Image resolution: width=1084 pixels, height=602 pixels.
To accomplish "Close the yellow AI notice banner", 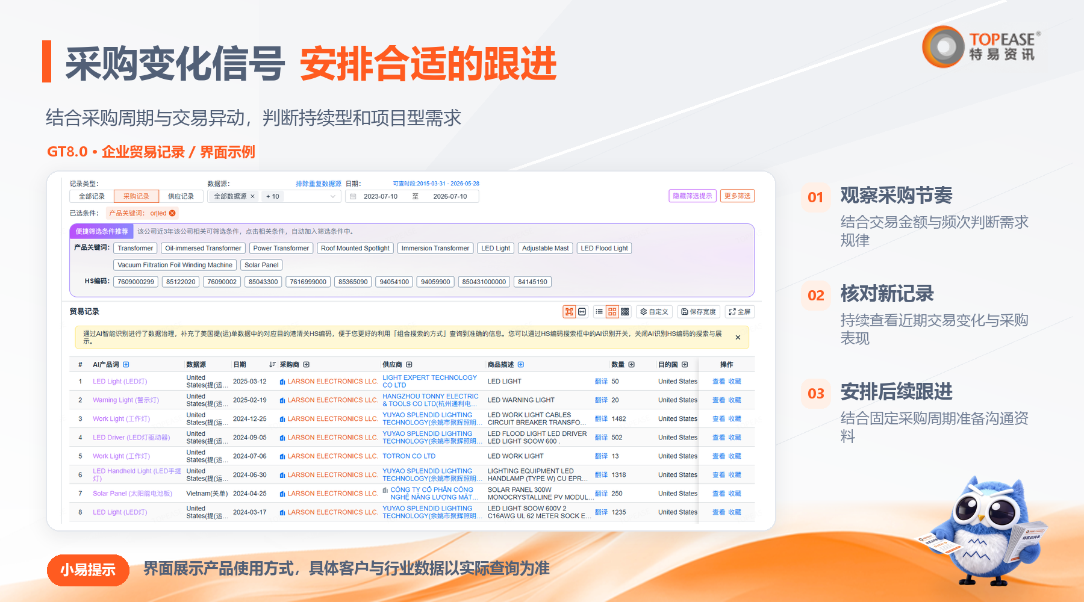I will point(738,338).
